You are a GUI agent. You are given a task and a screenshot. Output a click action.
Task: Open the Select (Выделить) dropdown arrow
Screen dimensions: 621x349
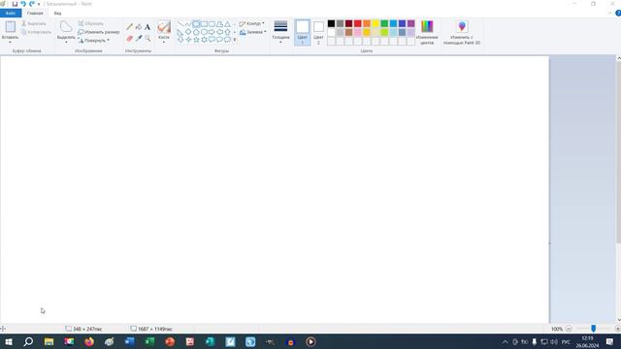click(66, 43)
